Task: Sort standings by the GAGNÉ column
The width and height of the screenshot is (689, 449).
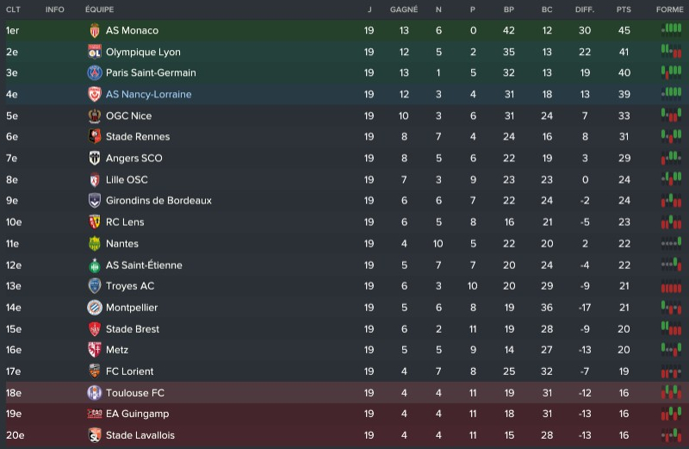Action: click(404, 9)
